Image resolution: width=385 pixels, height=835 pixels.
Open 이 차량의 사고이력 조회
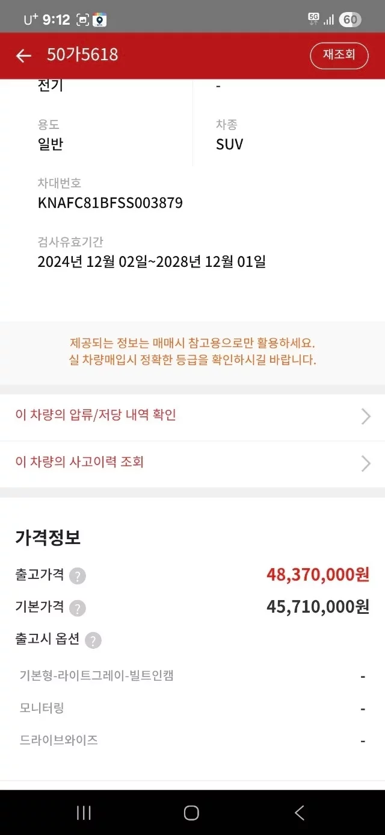[x=79, y=462]
